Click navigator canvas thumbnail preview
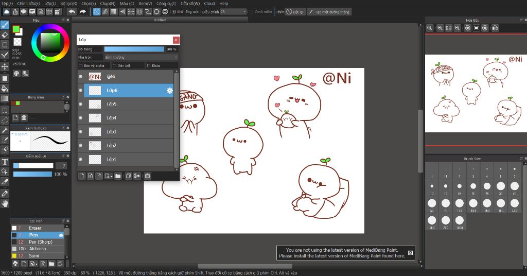Image resolution: width=527 pixels, height=276 pixels. click(x=476, y=93)
